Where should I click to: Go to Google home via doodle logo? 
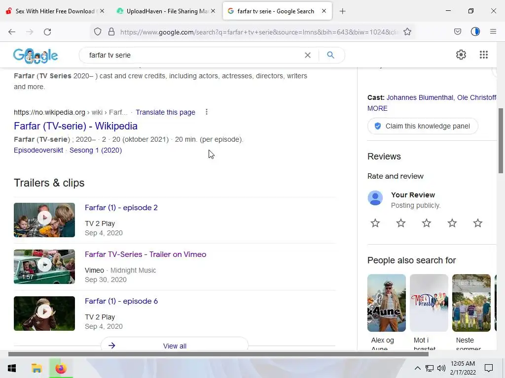[36, 55]
